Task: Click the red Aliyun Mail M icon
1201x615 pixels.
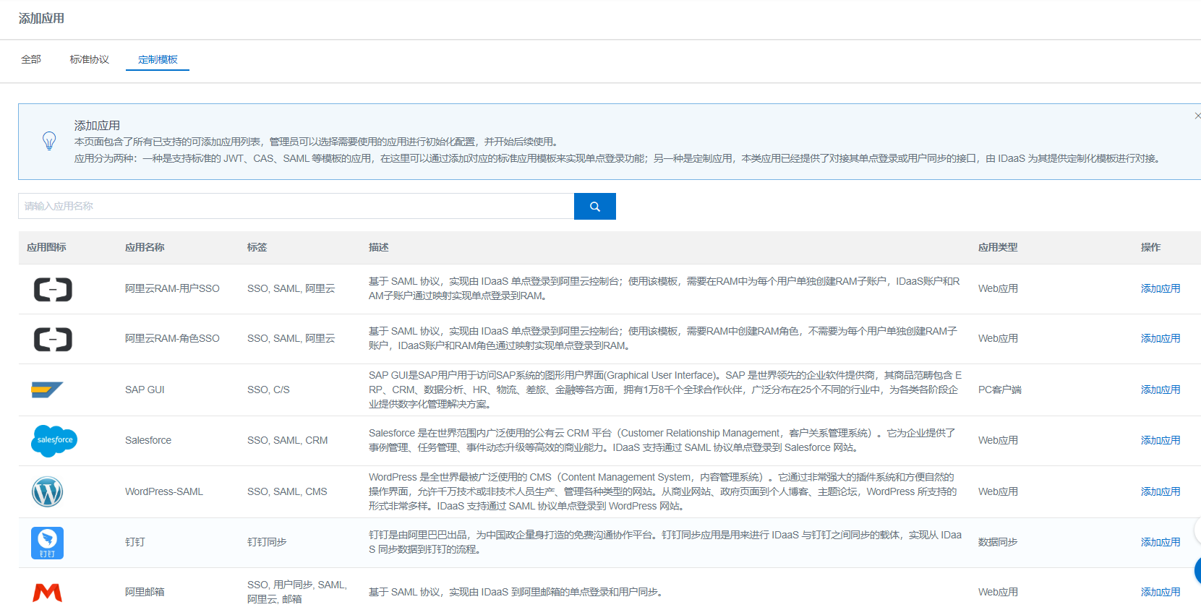Action: point(47,593)
